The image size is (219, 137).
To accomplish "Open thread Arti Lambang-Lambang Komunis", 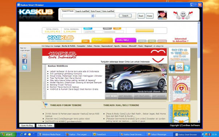I will (x=66, y=73).
